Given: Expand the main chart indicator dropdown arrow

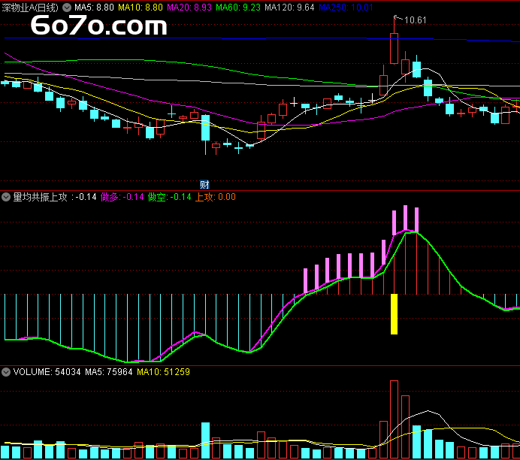Looking at the screenshot, I should point(67,8).
